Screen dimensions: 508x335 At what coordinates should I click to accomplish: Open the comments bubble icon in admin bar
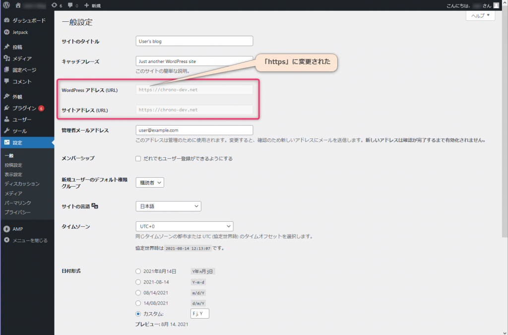click(x=70, y=5)
